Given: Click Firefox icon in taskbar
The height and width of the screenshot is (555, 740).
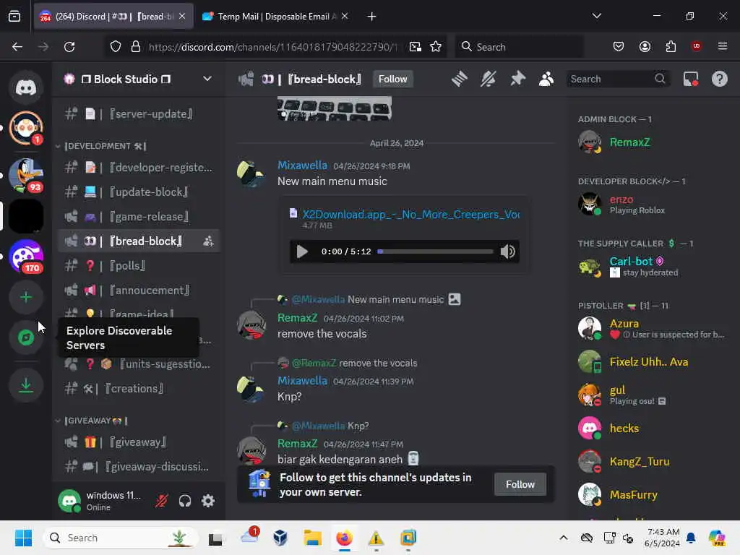Looking at the screenshot, I should click(x=345, y=538).
